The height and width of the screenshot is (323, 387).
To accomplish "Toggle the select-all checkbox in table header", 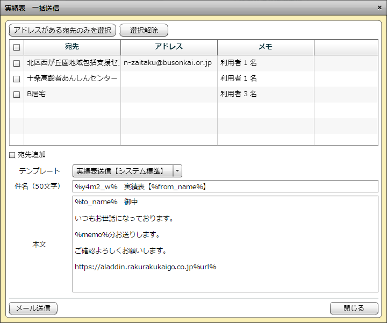I will (x=17, y=47).
